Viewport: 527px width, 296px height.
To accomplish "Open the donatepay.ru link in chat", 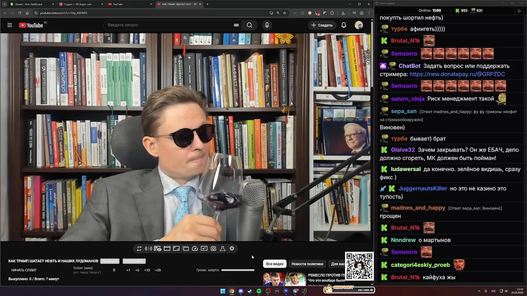I will coord(457,74).
